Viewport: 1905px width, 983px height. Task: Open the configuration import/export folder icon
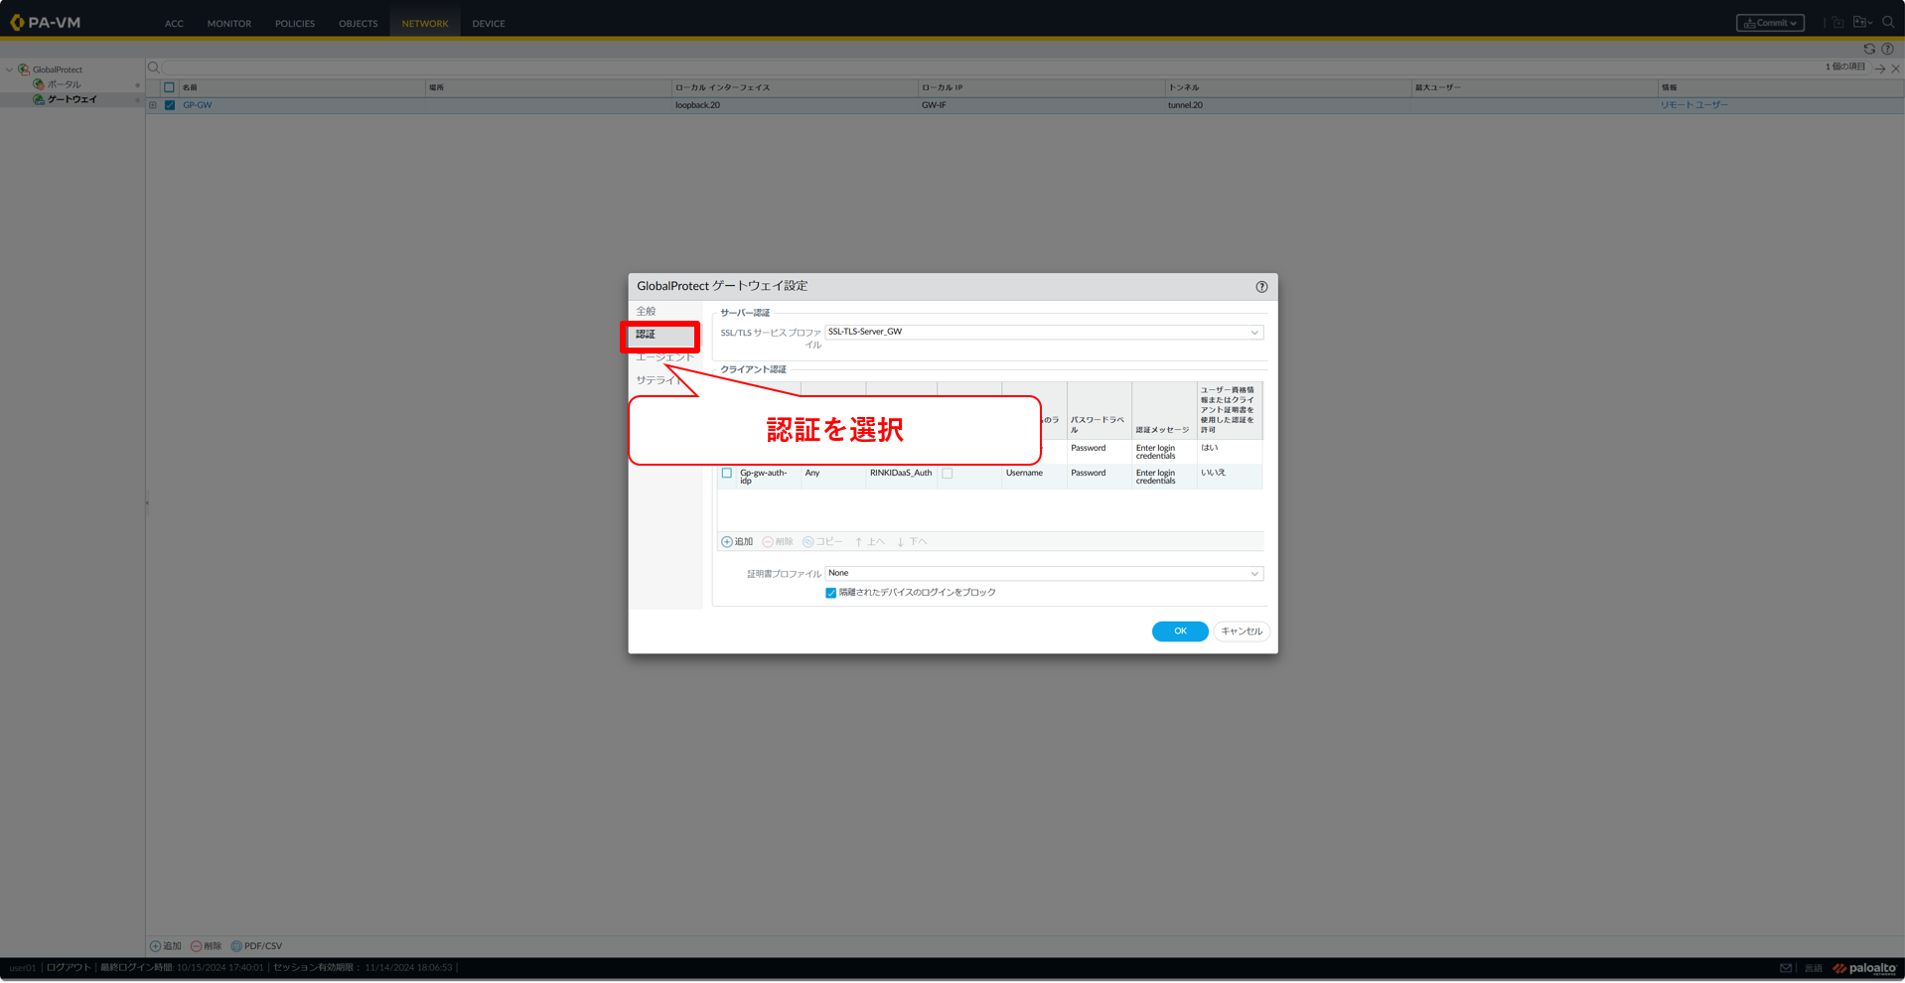click(1858, 23)
